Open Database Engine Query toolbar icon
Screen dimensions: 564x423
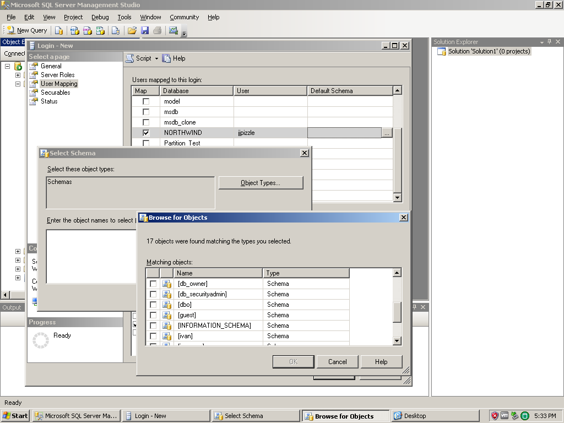click(x=58, y=31)
